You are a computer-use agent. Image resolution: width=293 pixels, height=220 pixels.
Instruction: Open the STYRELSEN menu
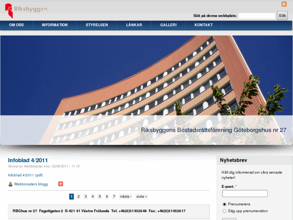[x=97, y=25]
